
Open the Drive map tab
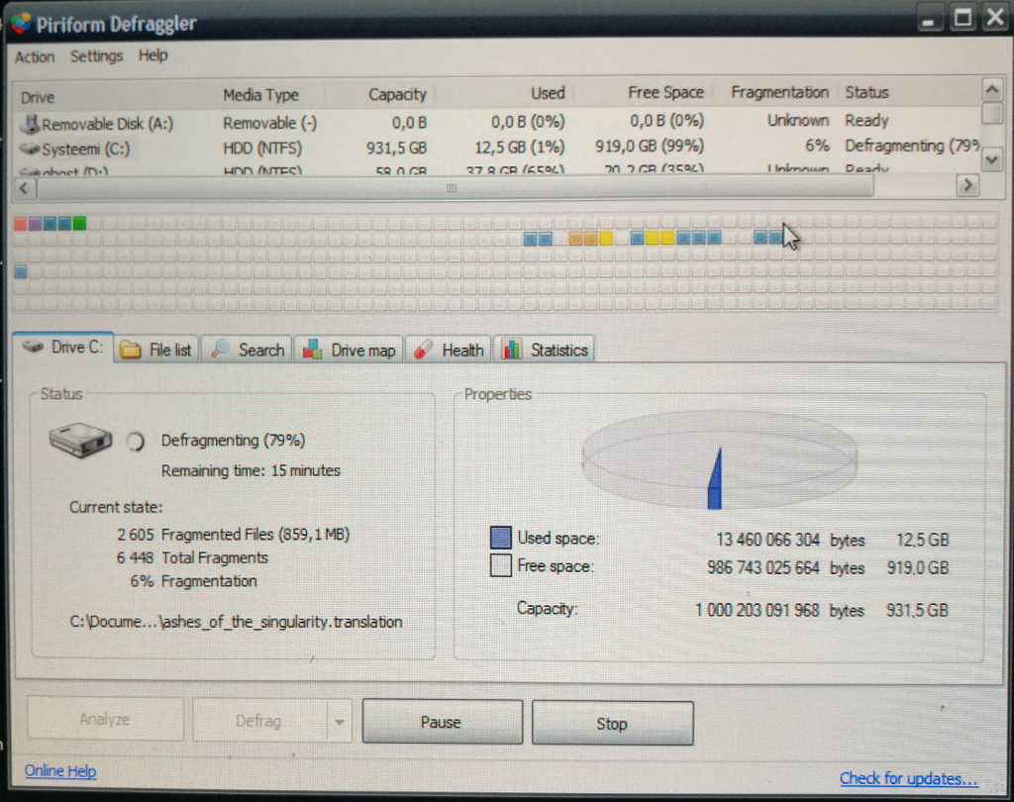pos(350,350)
